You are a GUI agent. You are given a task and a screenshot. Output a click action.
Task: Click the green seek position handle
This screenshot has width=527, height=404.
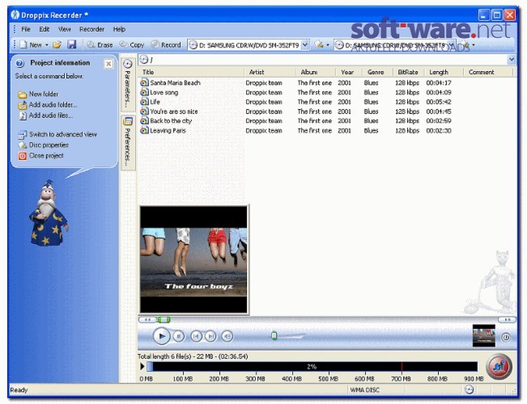coord(164,320)
